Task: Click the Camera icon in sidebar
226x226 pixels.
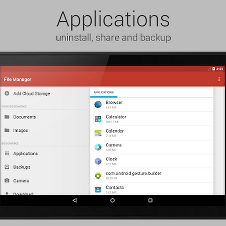Action: tap(7, 180)
